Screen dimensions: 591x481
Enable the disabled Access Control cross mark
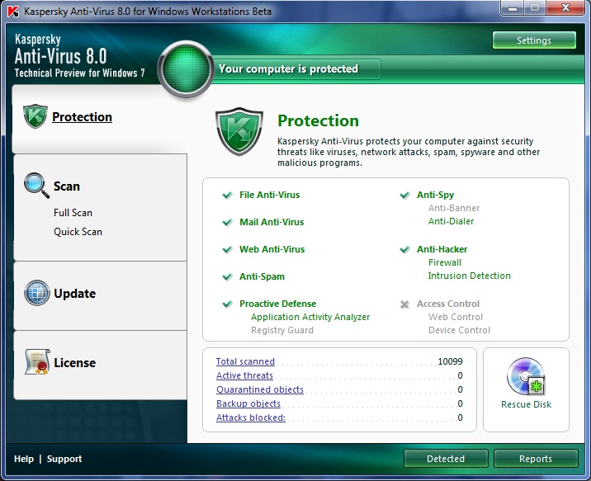(404, 304)
